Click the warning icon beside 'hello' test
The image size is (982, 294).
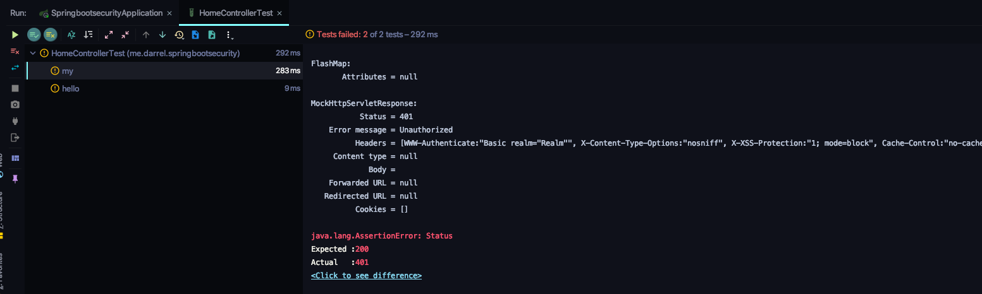55,89
